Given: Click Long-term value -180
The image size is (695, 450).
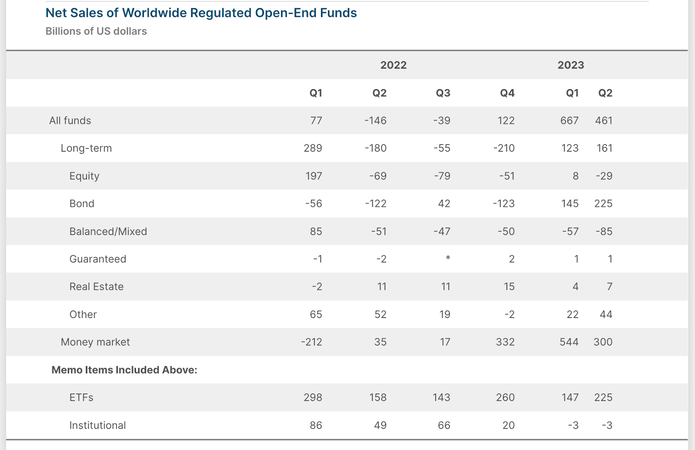Looking at the screenshot, I should tap(375, 149).
